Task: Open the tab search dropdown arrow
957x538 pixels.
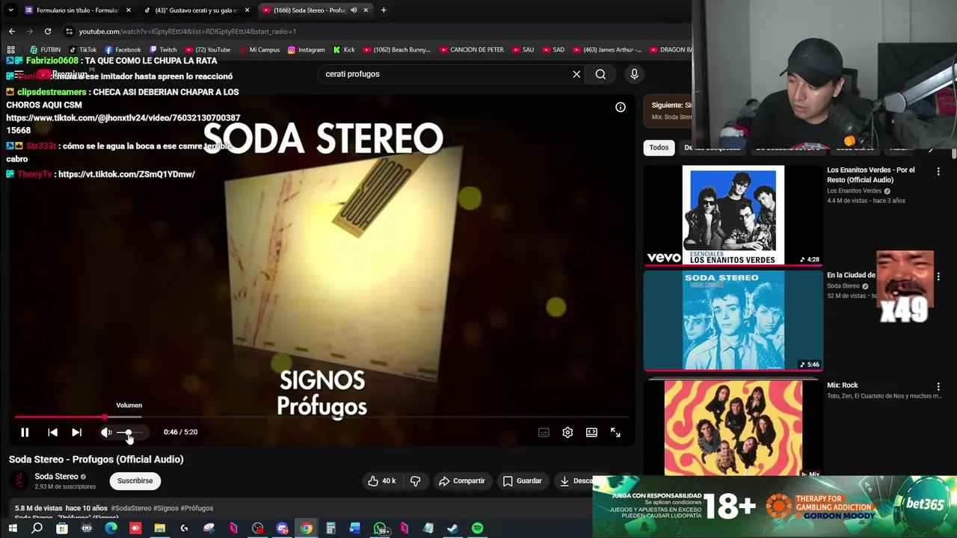Action: [x=10, y=10]
